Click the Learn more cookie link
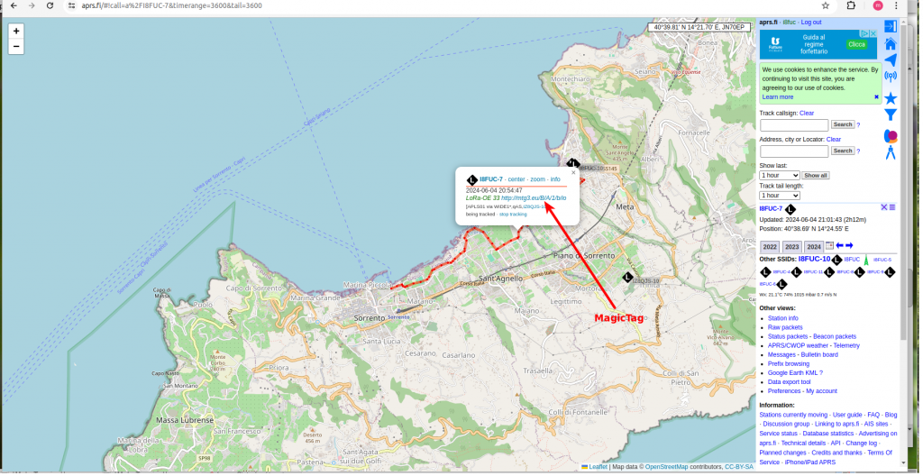Image resolution: width=923 pixels, height=476 pixels. tap(778, 97)
